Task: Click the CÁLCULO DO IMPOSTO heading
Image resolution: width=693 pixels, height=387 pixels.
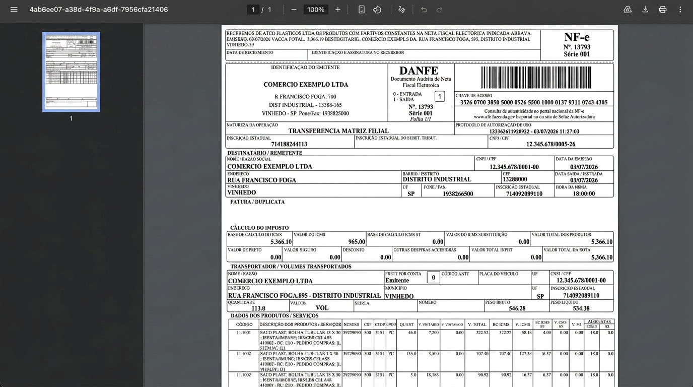Action: point(259,228)
